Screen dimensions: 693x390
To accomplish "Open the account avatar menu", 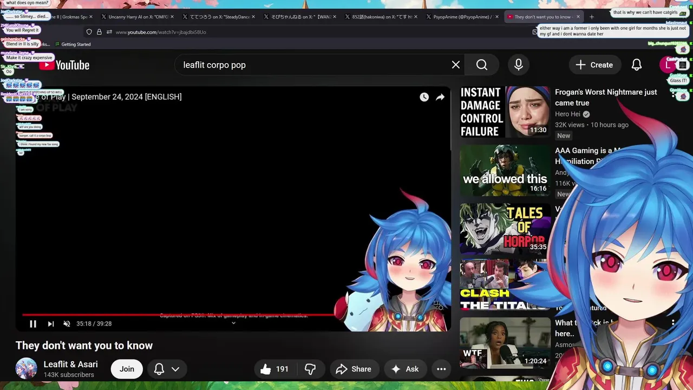I will (x=668, y=65).
